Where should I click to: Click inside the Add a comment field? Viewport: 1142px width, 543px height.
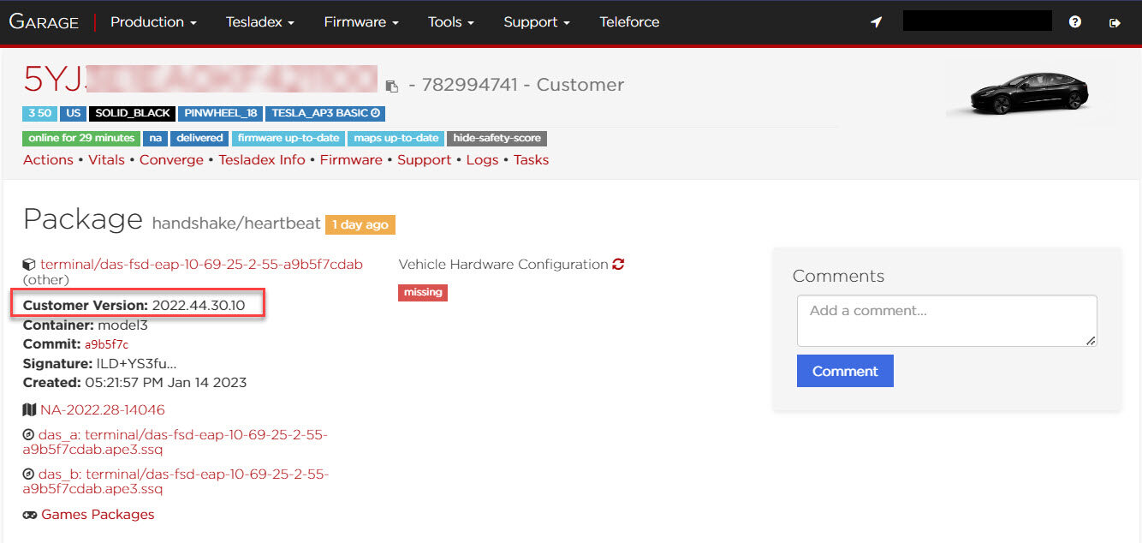tap(946, 320)
